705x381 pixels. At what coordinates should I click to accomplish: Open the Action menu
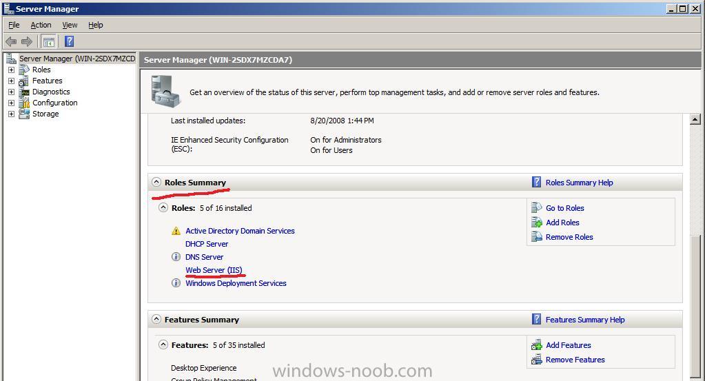[41, 25]
